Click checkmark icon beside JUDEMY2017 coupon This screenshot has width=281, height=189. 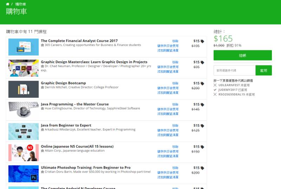pyautogui.click(x=215, y=90)
